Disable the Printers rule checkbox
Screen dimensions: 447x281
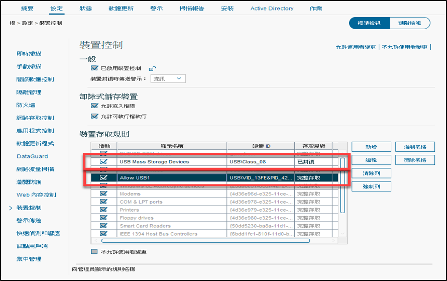[x=103, y=210]
